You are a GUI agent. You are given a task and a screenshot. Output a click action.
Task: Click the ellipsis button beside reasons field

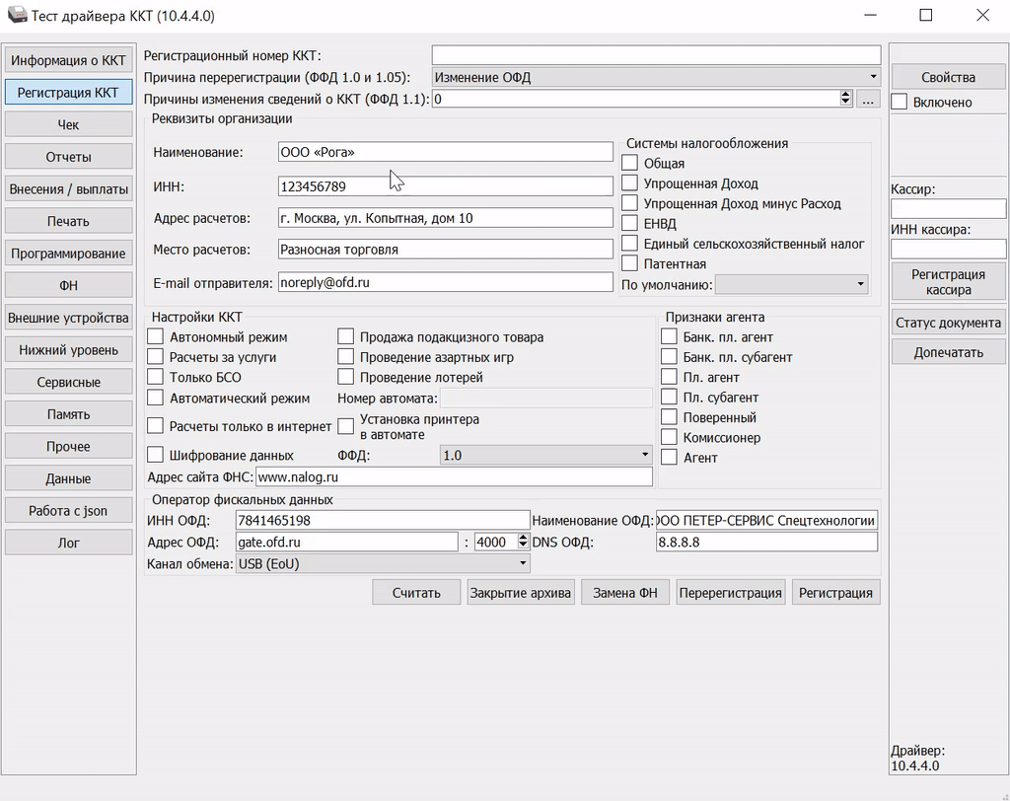tap(868, 99)
